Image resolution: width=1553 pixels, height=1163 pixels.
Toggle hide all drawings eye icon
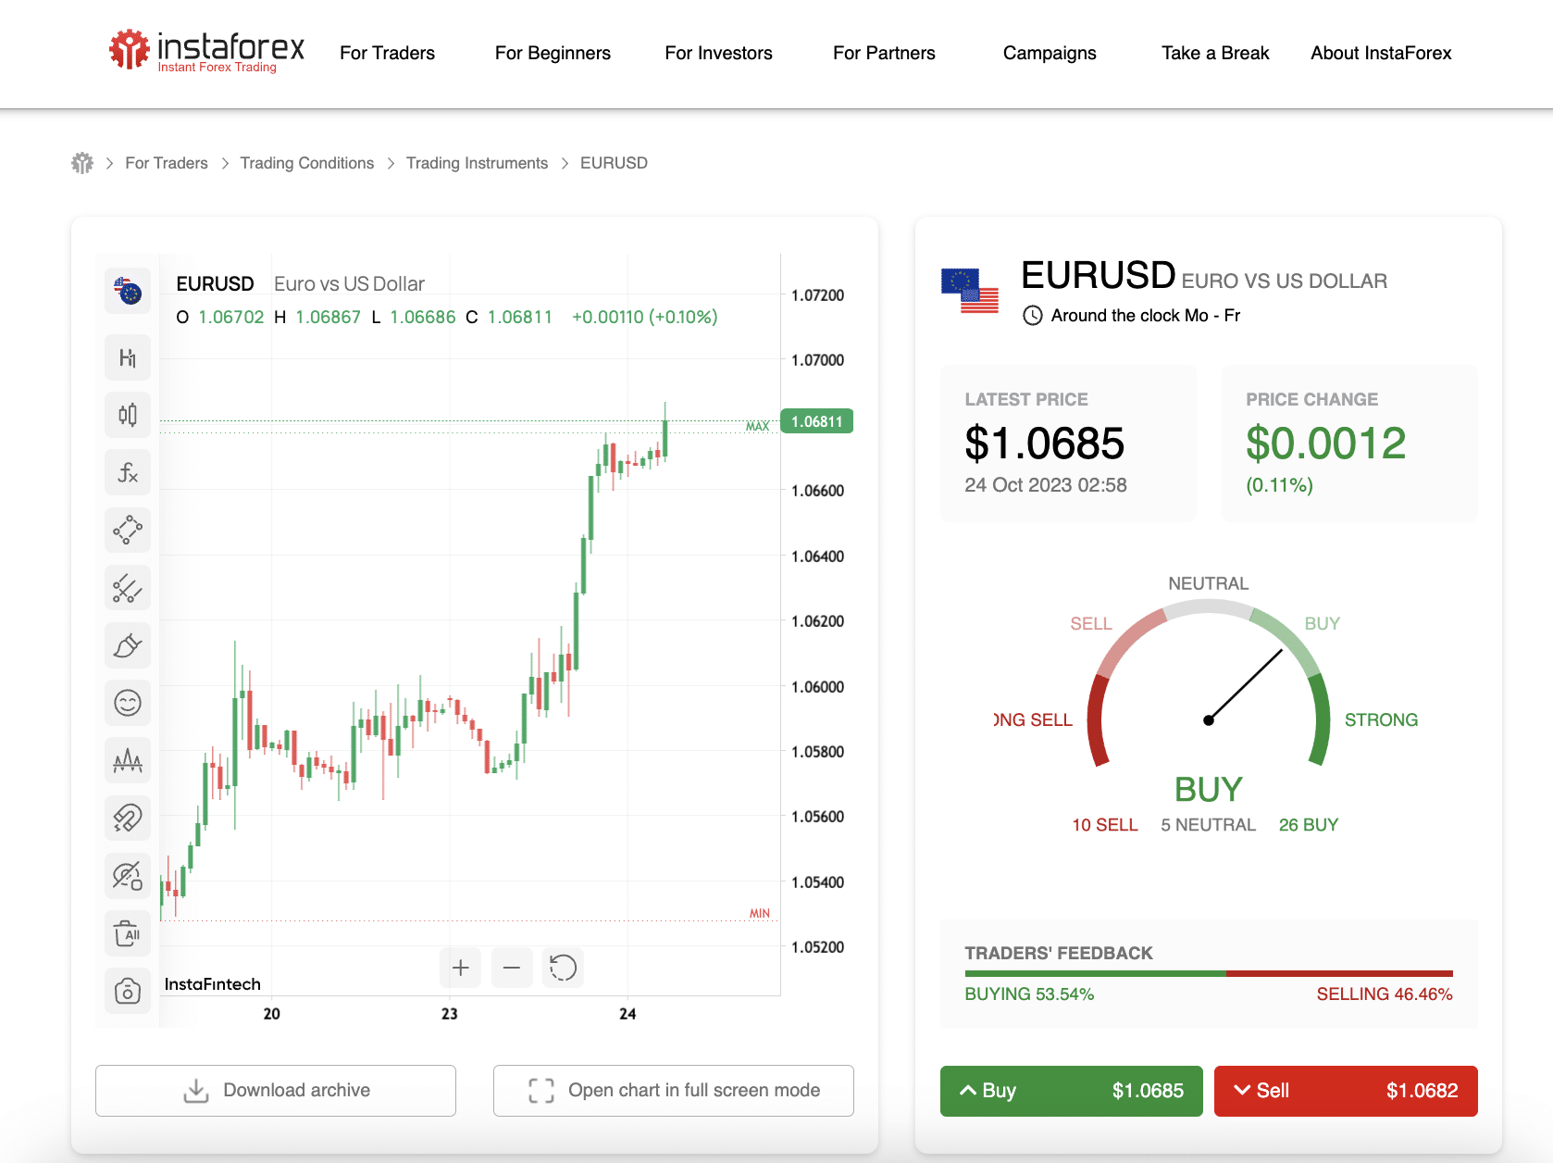(128, 876)
